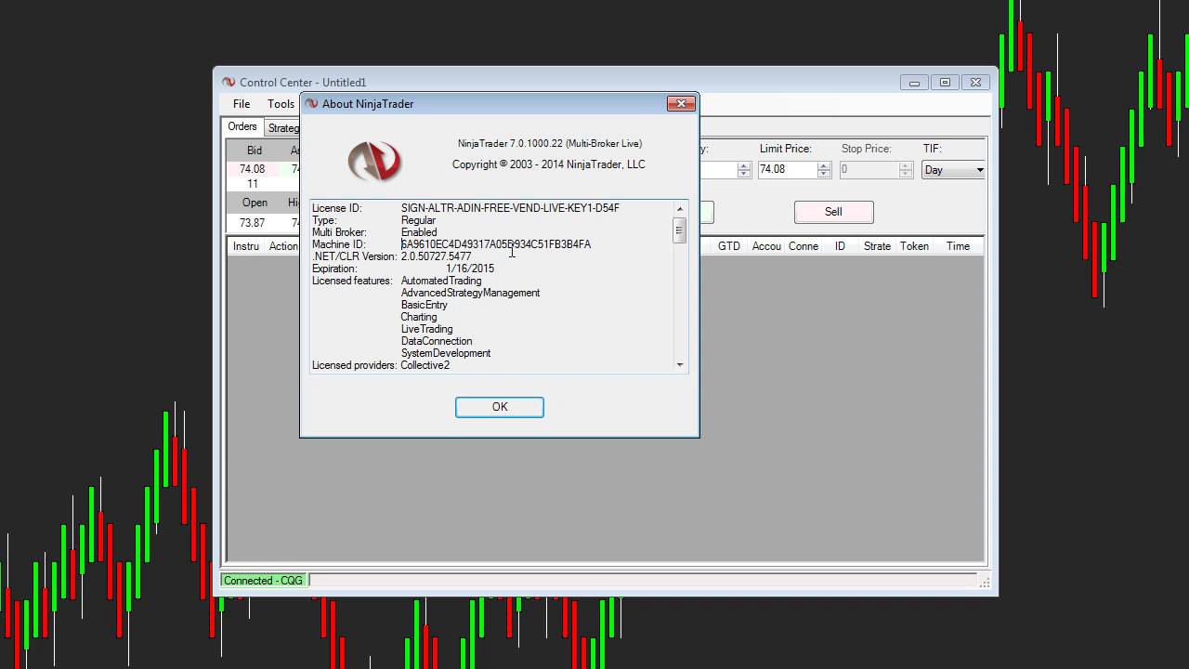This screenshot has height=669, width=1189.
Task: Click the Strategy column header
Action: pos(877,246)
